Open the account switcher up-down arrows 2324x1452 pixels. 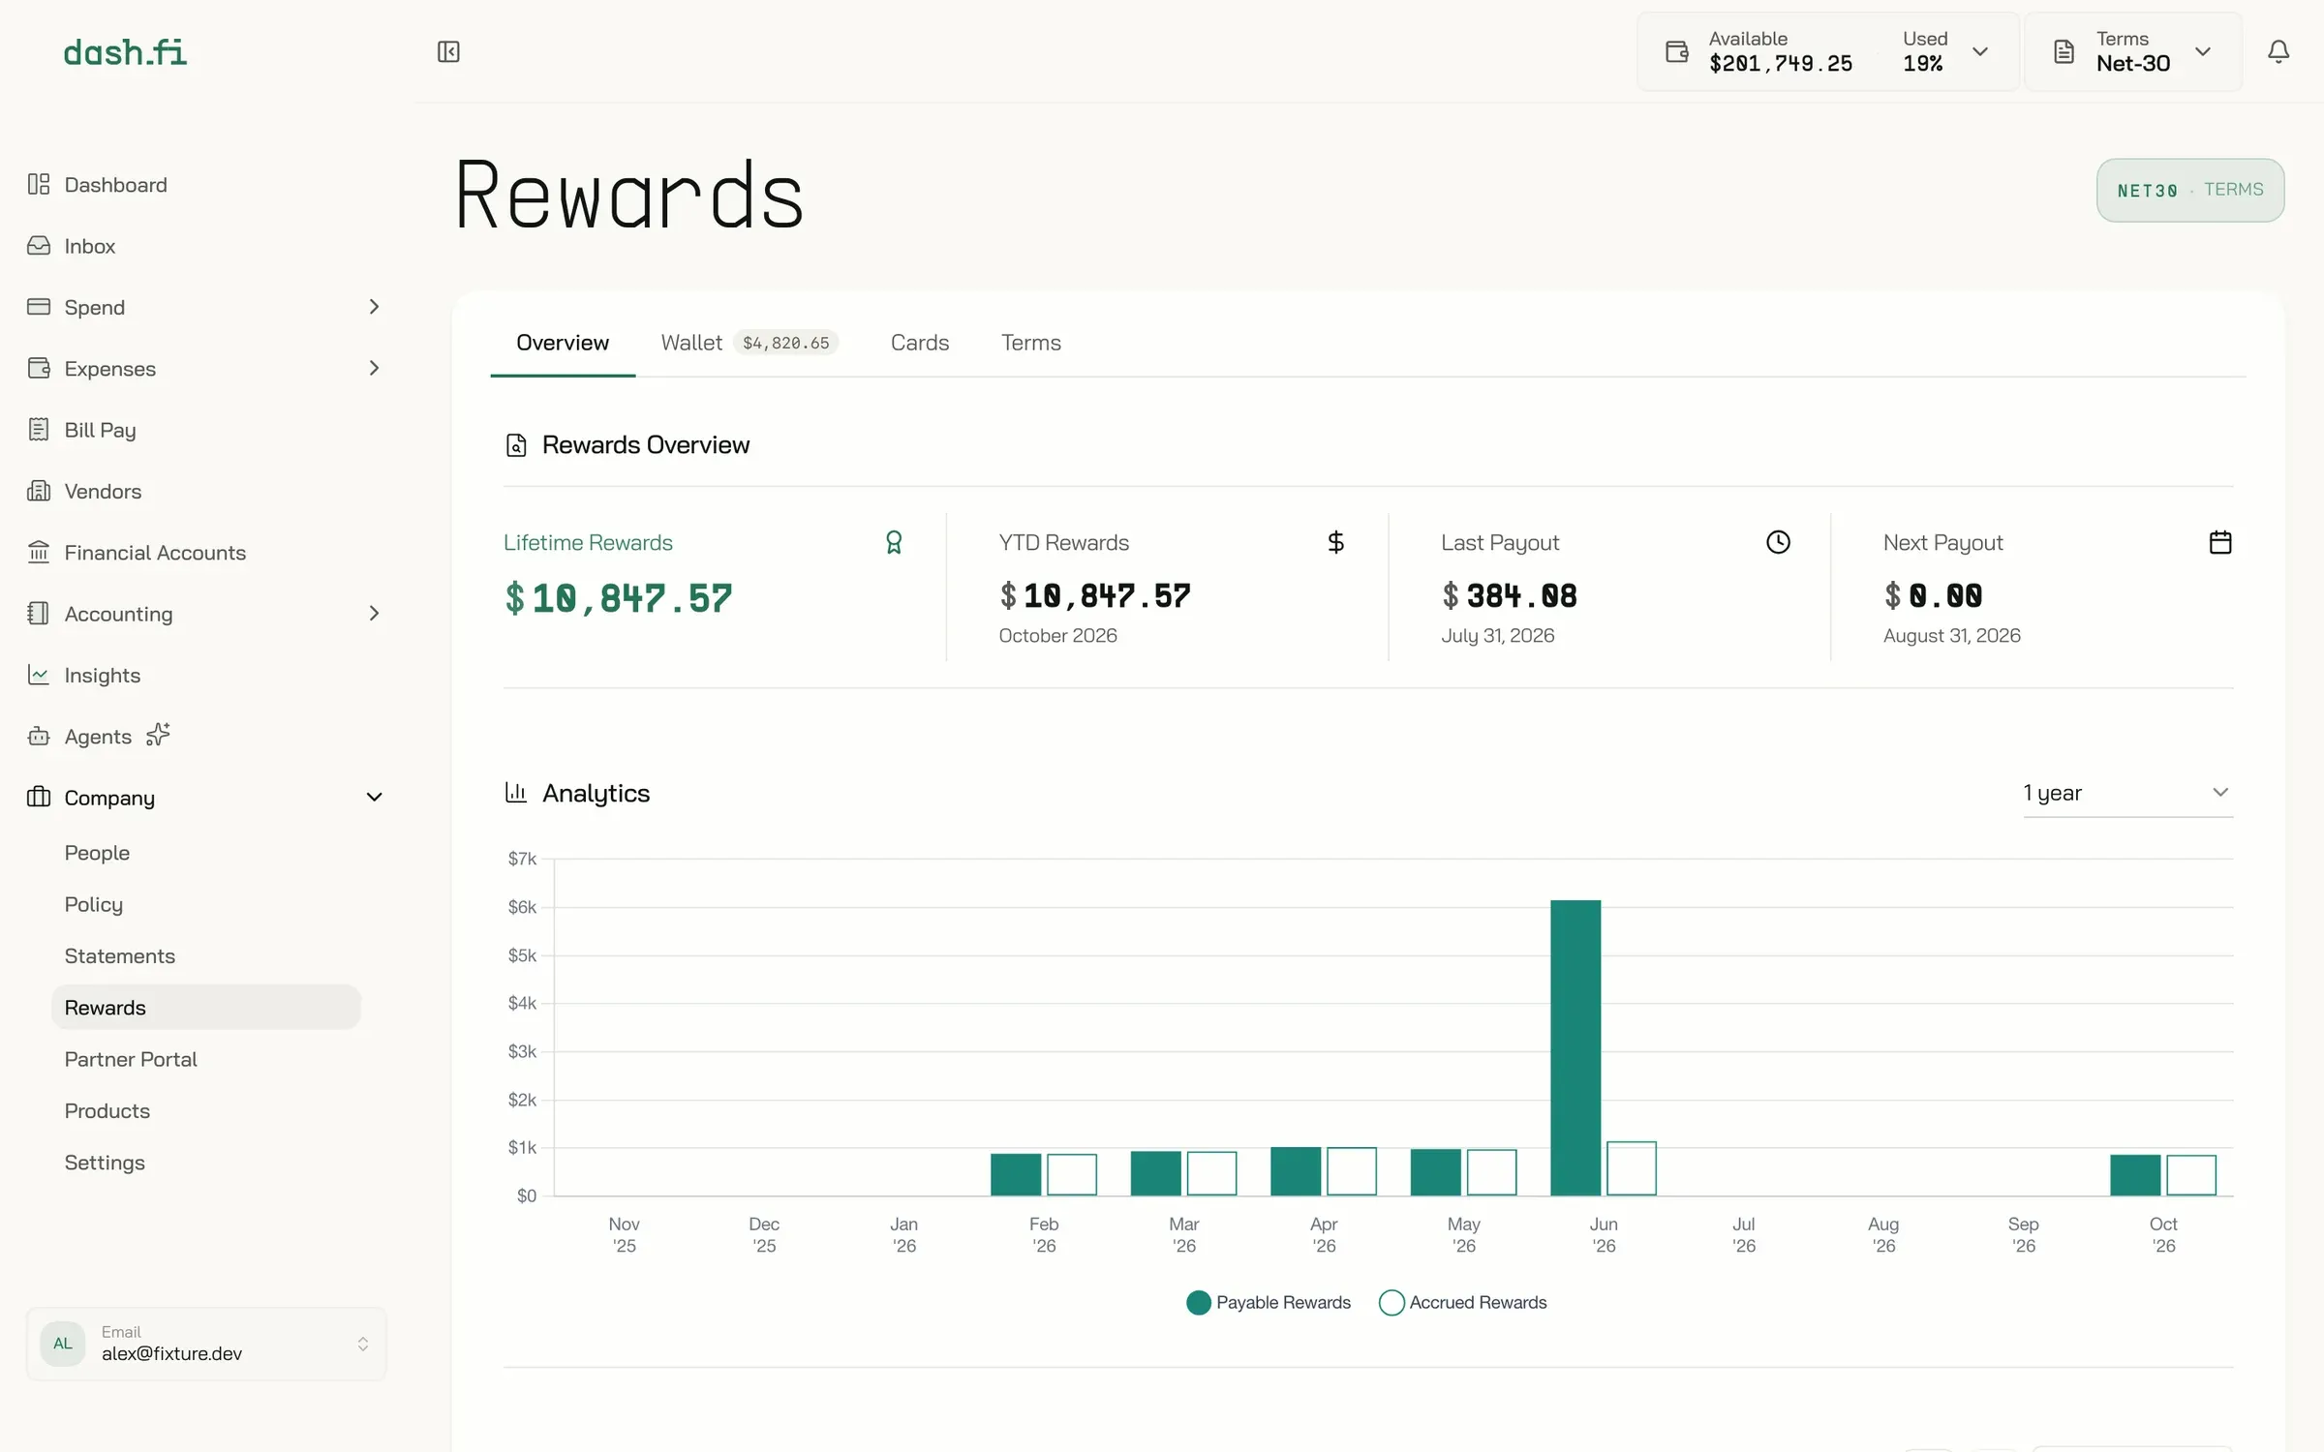[363, 1344]
